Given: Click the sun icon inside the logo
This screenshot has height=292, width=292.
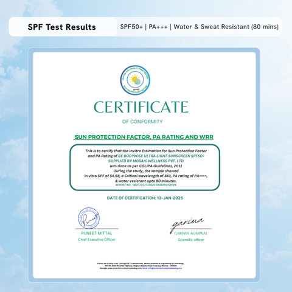Looking at the screenshot, I should pyautogui.click(x=134, y=79).
